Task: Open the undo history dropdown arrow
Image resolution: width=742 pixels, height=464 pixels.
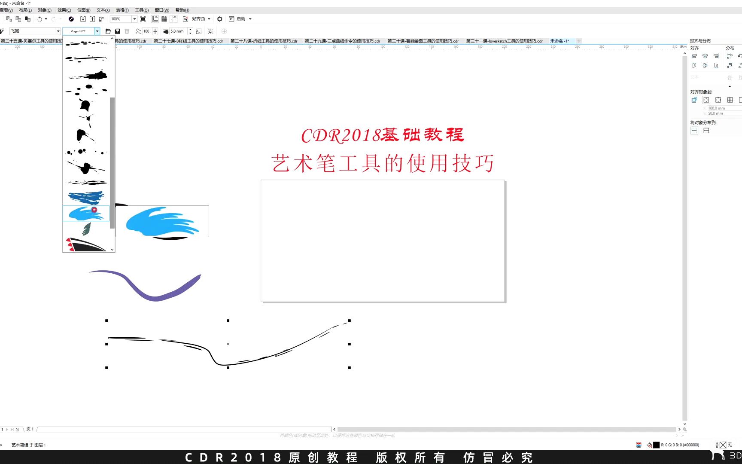Action: (x=46, y=19)
